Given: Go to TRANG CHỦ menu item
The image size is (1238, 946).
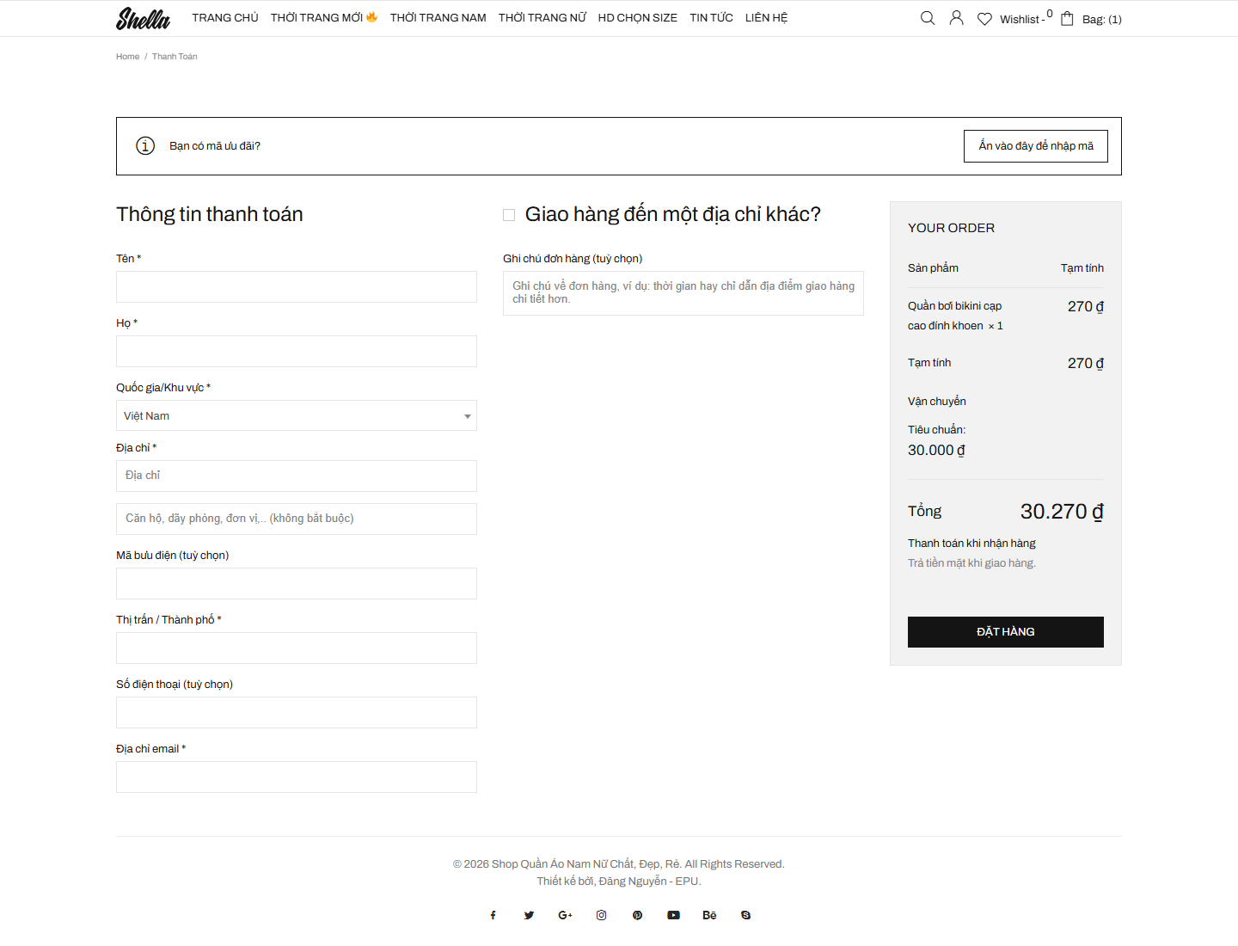Looking at the screenshot, I should [x=225, y=18].
